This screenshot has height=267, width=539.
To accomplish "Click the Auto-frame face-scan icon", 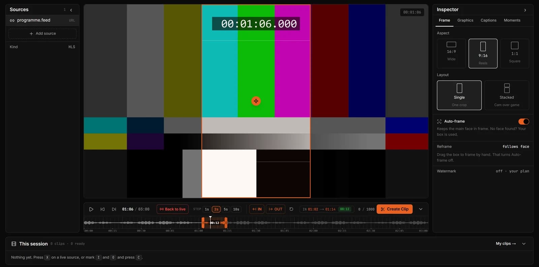I will pyautogui.click(x=439, y=122).
